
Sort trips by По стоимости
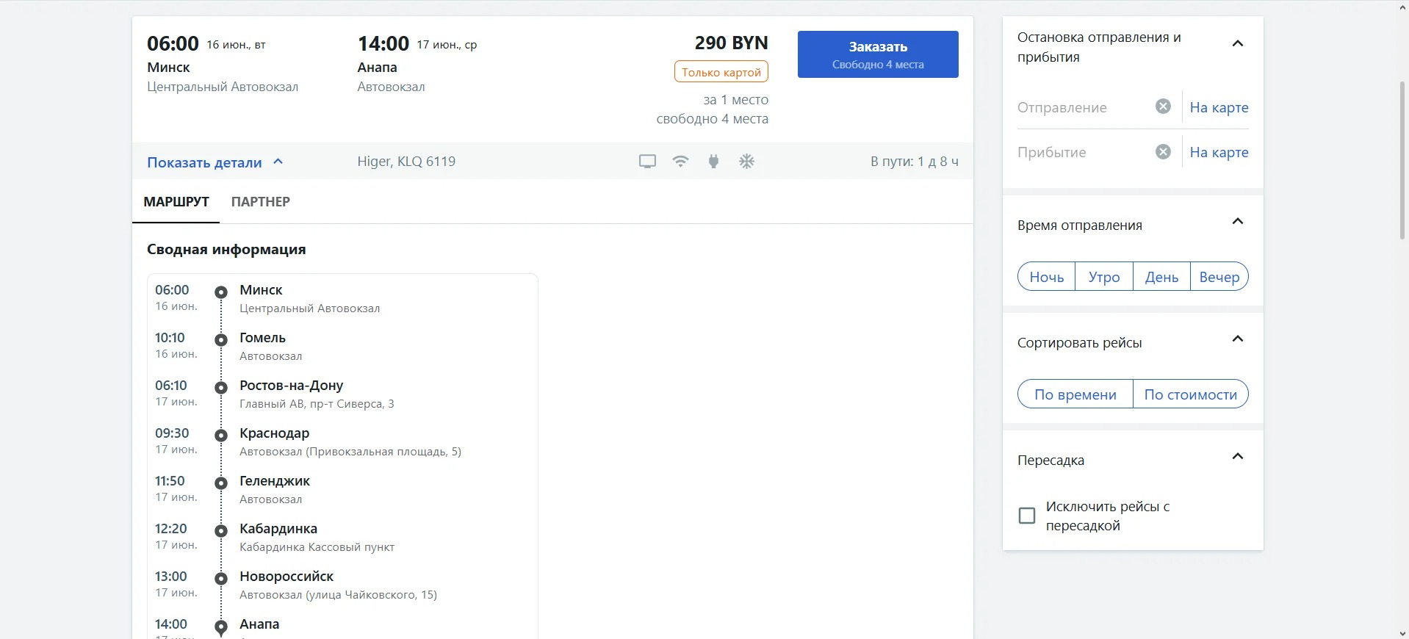tap(1190, 394)
